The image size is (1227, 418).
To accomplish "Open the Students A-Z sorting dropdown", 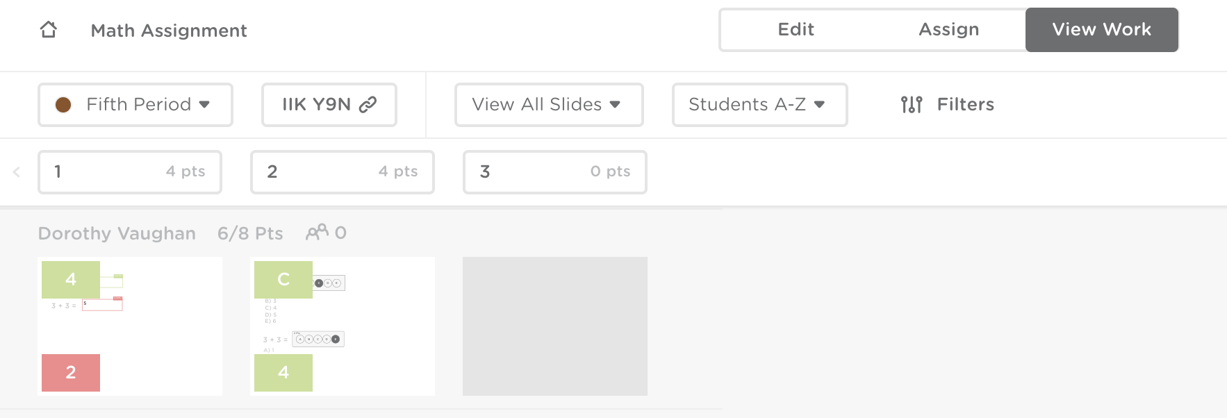I will pos(759,105).
